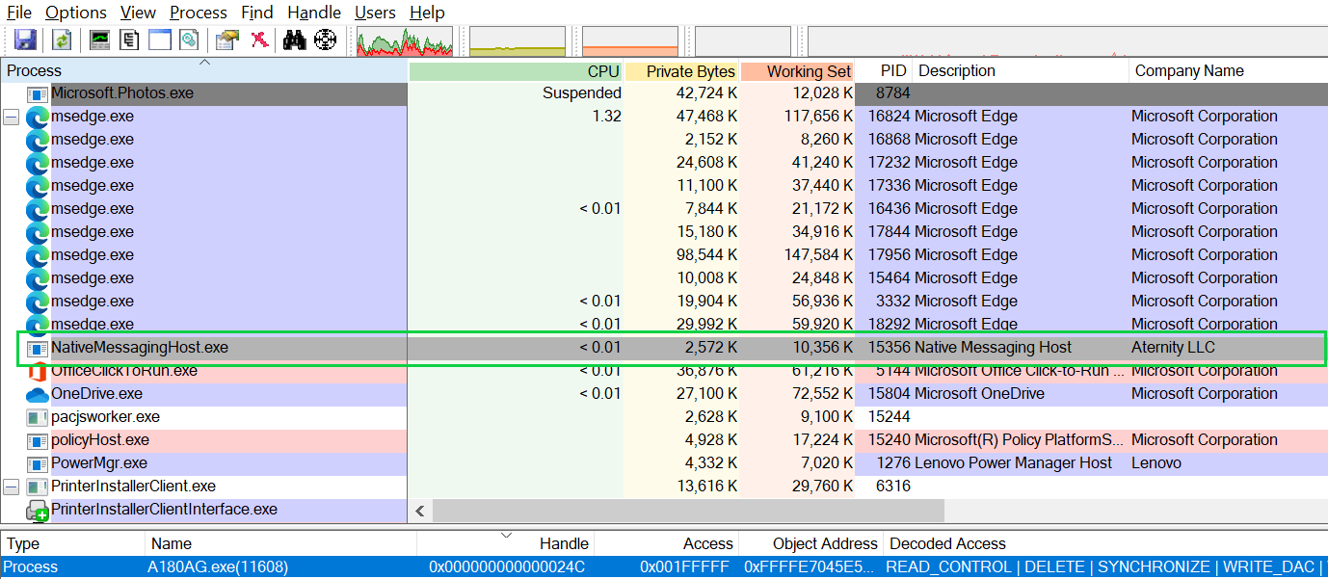Click the horizontal scrollbar thumb

(x=688, y=511)
